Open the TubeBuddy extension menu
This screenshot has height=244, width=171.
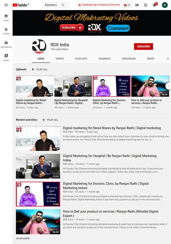point(127,5)
